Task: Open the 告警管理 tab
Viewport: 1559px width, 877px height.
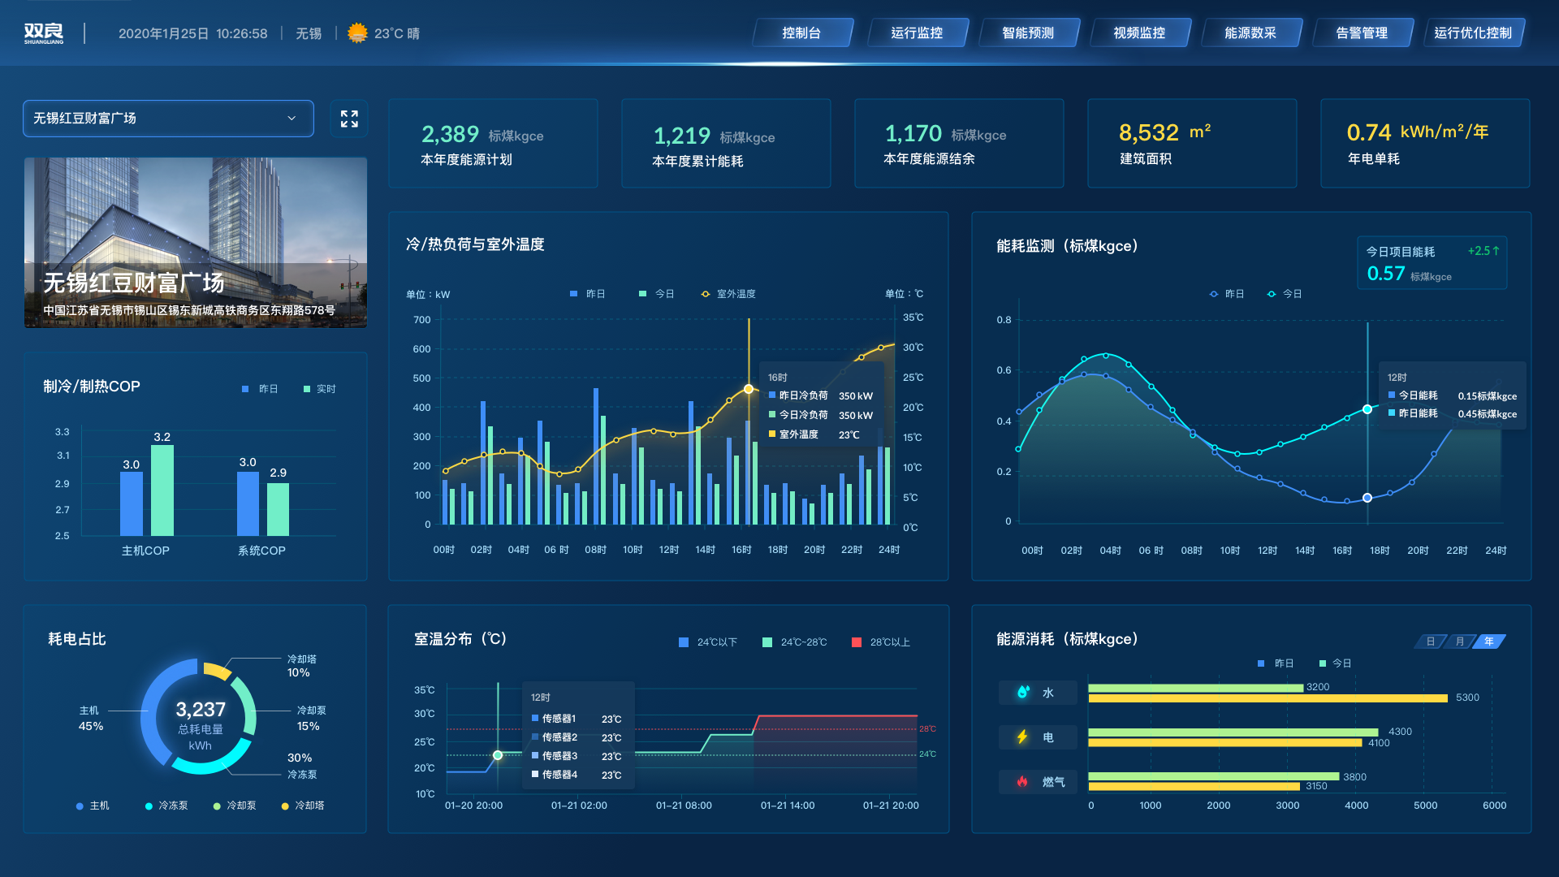Action: (1362, 33)
